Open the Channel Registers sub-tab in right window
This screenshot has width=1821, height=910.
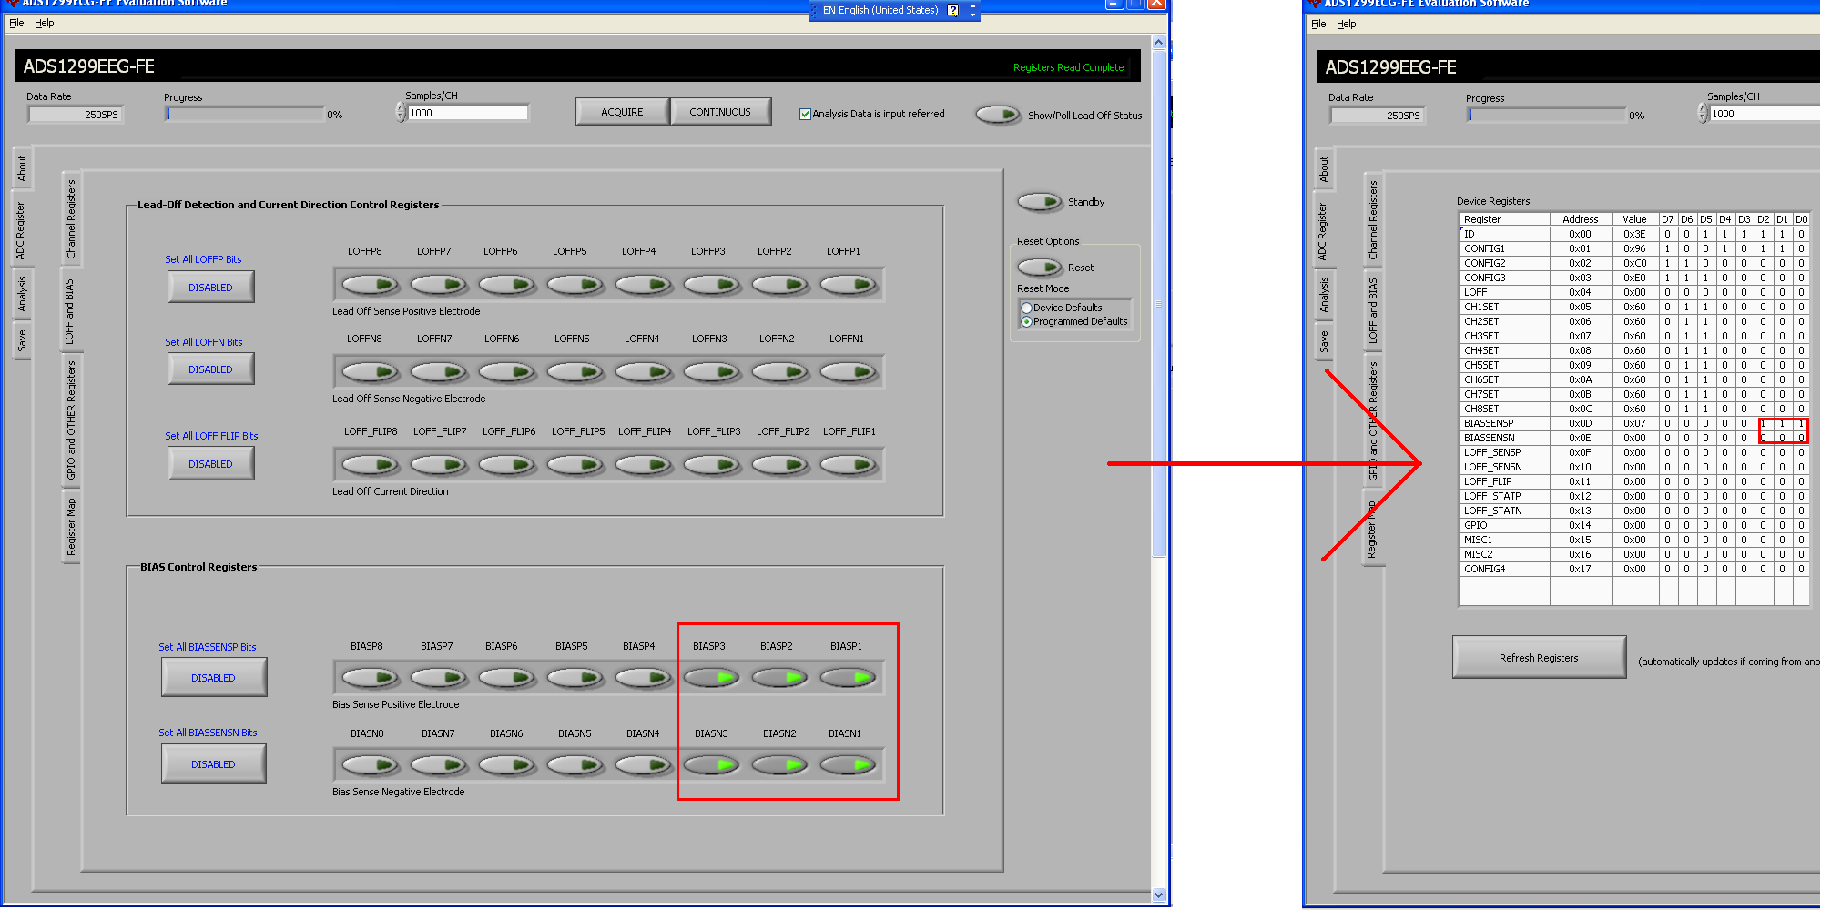coord(1373,219)
